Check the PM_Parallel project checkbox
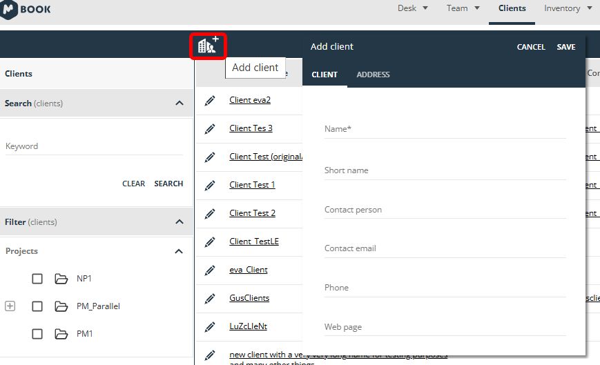Viewport: 600px width, 365px height. click(x=37, y=306)
